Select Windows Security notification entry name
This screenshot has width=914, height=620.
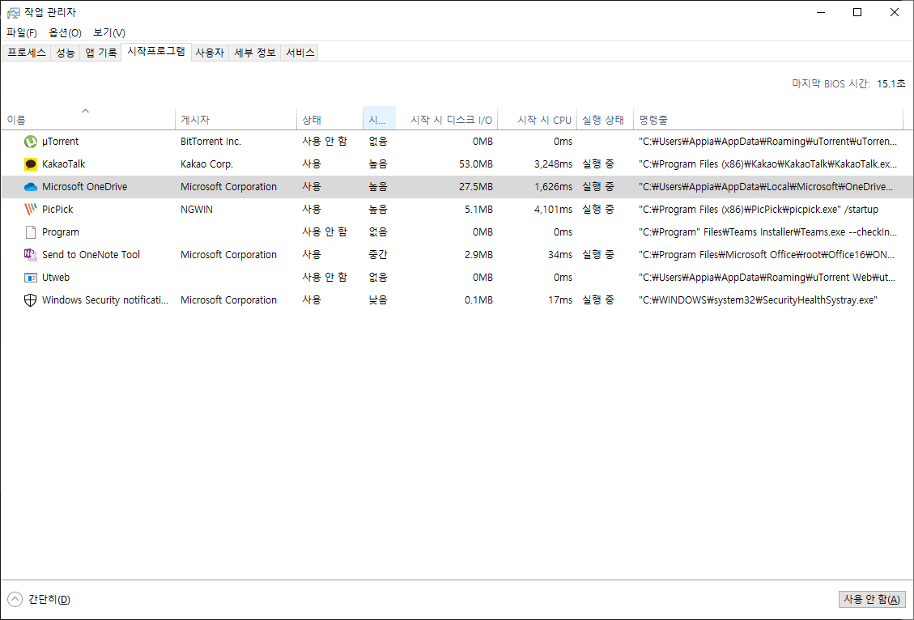105,300
